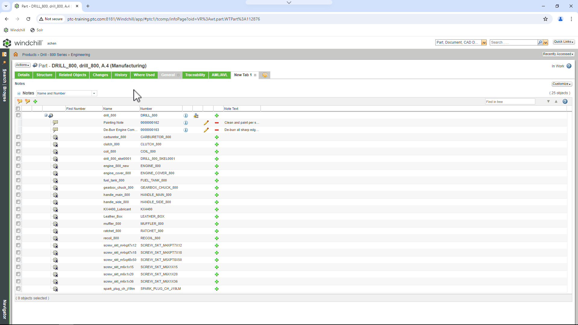Go to Windchill home icon
This screenshot has height=325, width=578.
coord(16,54)
